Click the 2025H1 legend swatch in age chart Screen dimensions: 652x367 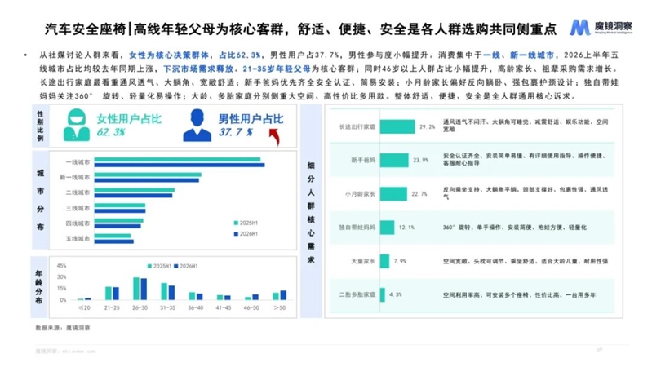(x=149, y=266)
